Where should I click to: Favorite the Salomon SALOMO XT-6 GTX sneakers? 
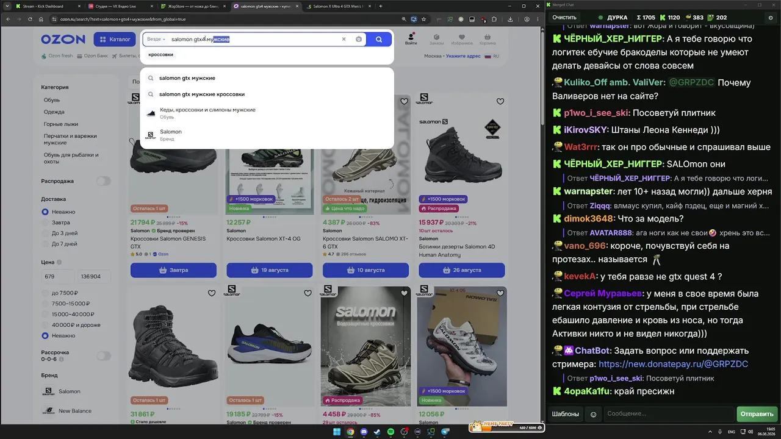tap(404, 101)
